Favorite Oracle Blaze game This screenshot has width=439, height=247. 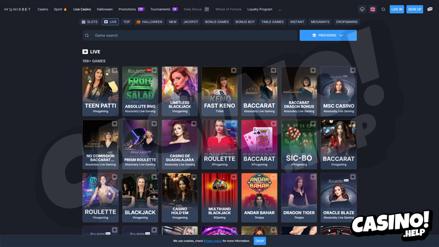click(x=353, y=177)
